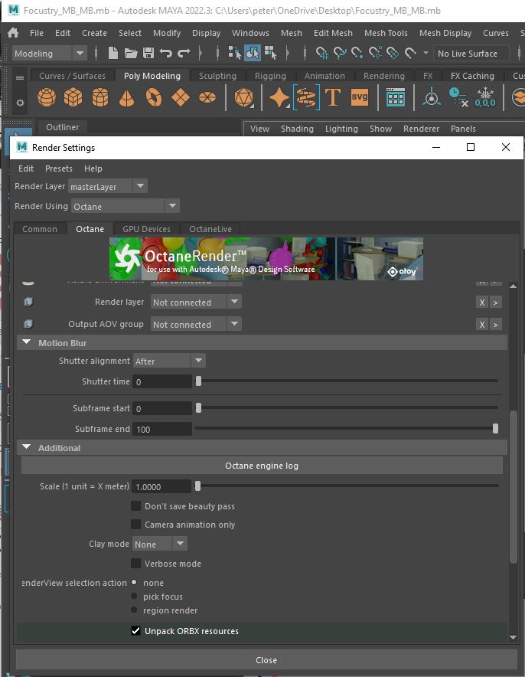Create a polygon plane from shelf
This screenshot has height=677, width=525.
coord(181,97)
